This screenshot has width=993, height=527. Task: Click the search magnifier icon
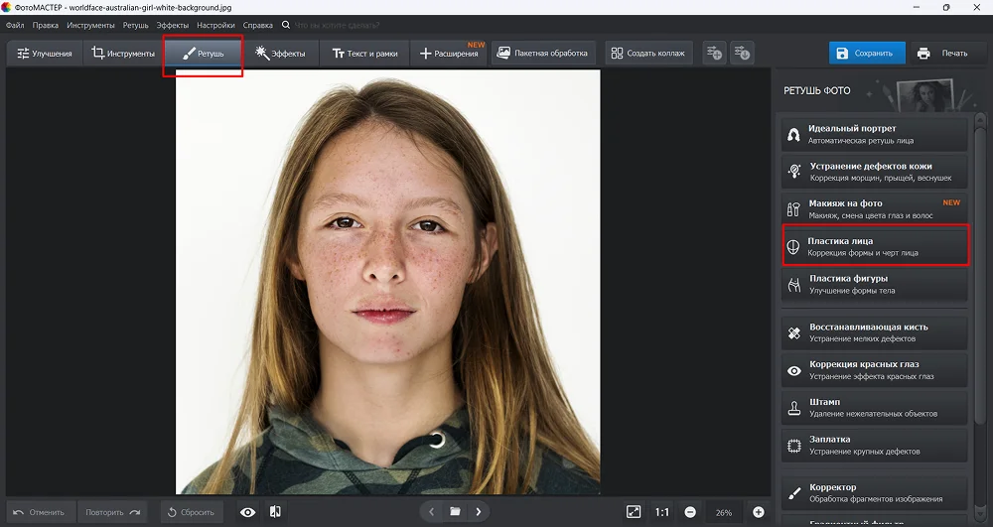[x=286, y=25]
